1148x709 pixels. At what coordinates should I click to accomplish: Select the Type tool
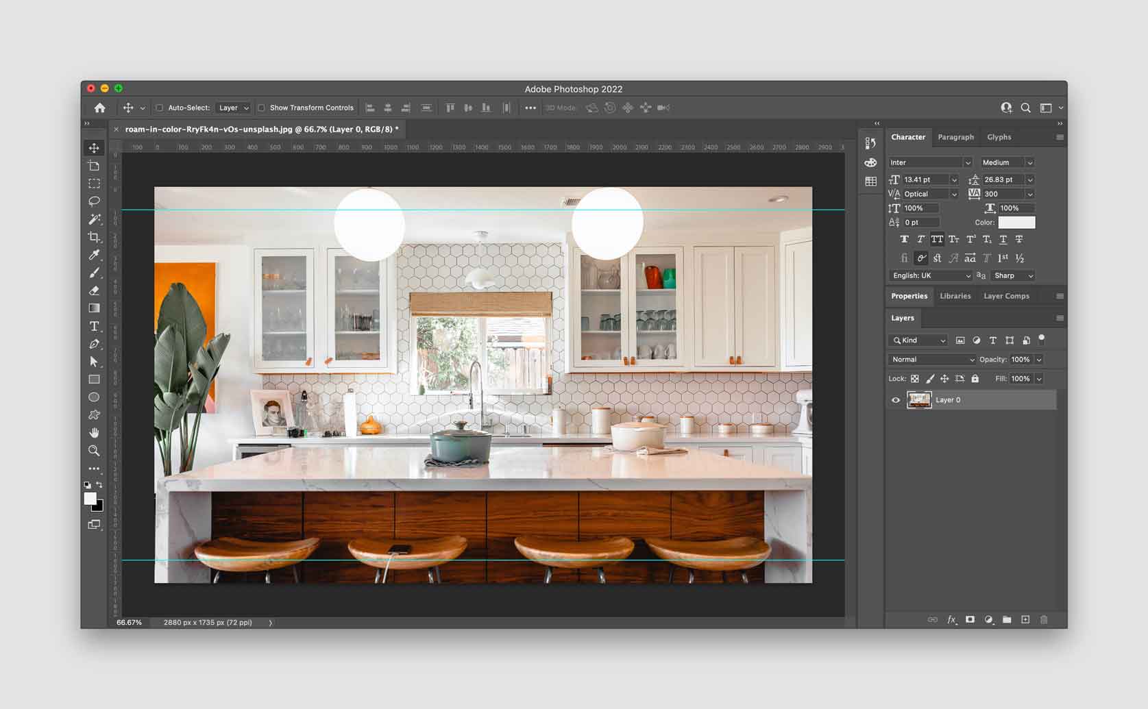click(94, 326)
